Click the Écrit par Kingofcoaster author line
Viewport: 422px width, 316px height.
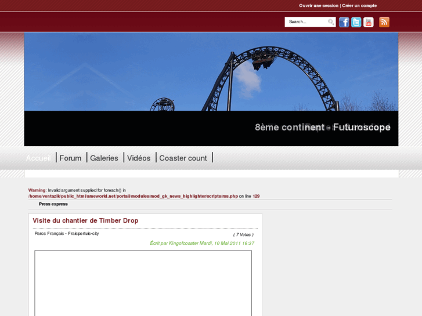tap(202, 243)
